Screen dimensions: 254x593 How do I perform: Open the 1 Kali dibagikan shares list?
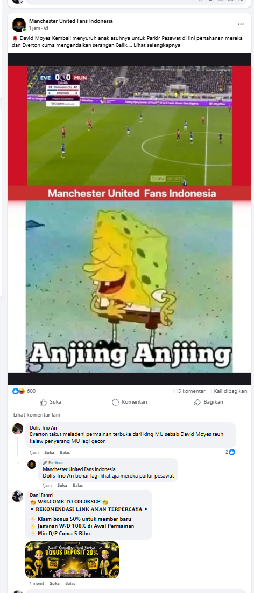pos(228,391)
